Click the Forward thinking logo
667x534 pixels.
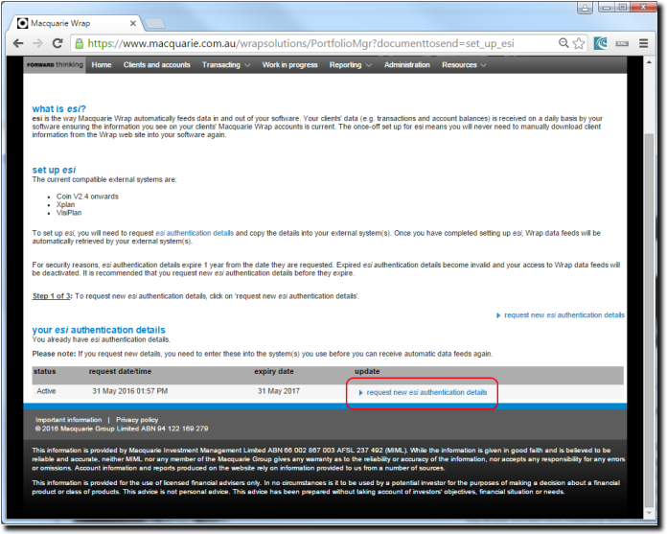[x=55, y=64]
